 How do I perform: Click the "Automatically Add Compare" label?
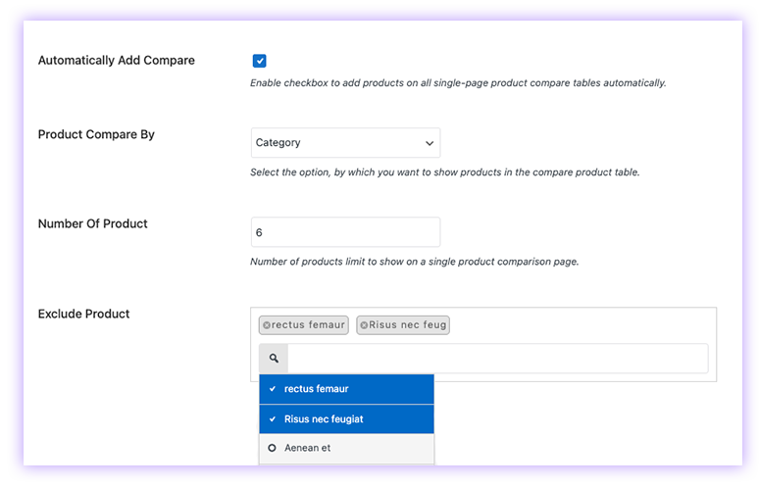coord(116,61)
